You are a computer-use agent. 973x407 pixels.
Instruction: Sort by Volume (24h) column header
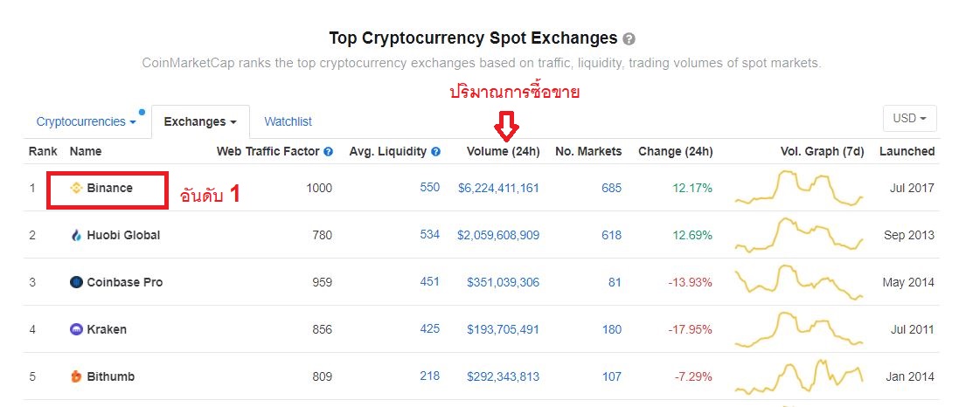(503, 151)
